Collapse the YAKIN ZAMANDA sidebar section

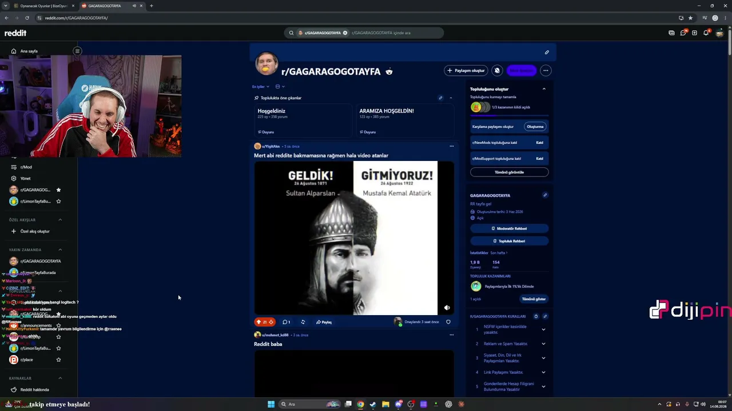[x=60, y=249]
